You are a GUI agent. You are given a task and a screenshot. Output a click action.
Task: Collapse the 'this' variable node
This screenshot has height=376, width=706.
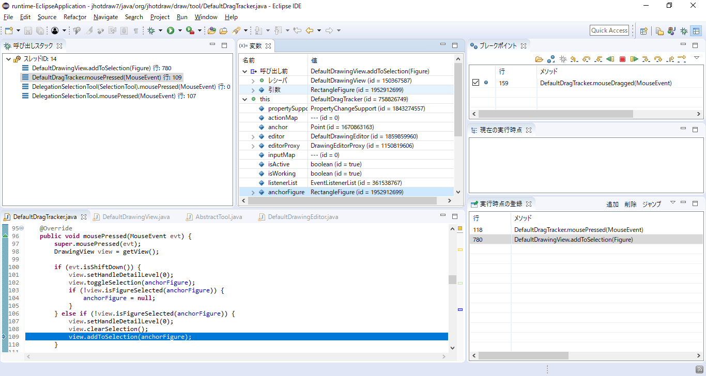245,99
